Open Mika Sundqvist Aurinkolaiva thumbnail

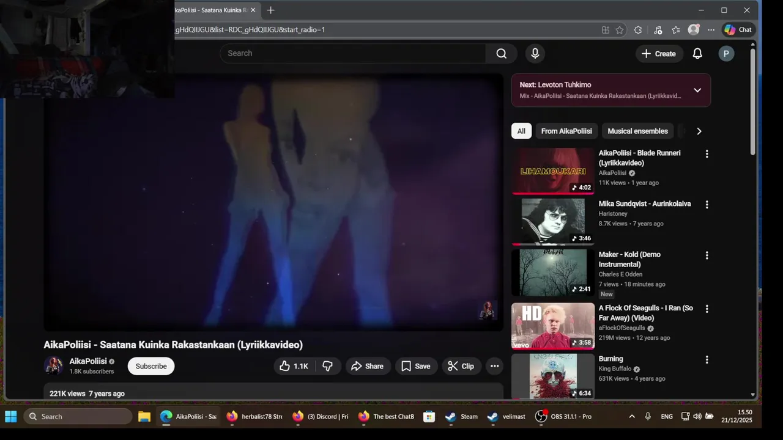coord(553,222)
